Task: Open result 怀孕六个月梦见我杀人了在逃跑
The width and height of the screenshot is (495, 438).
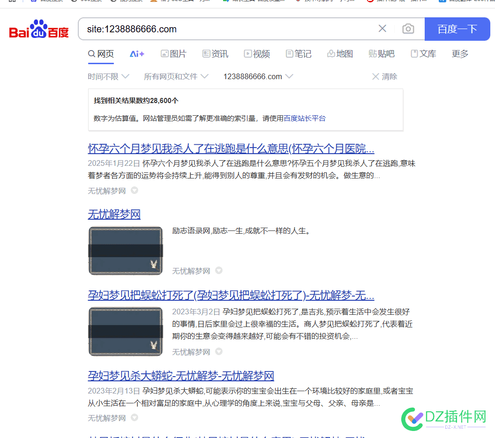Action: point(231,148)
